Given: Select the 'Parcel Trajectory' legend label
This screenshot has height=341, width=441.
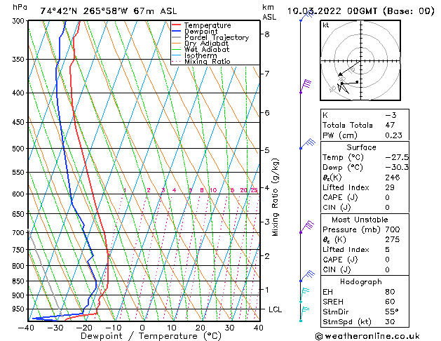Looking at the screenshot, I should pyautogui.click(x=217, y=37).
